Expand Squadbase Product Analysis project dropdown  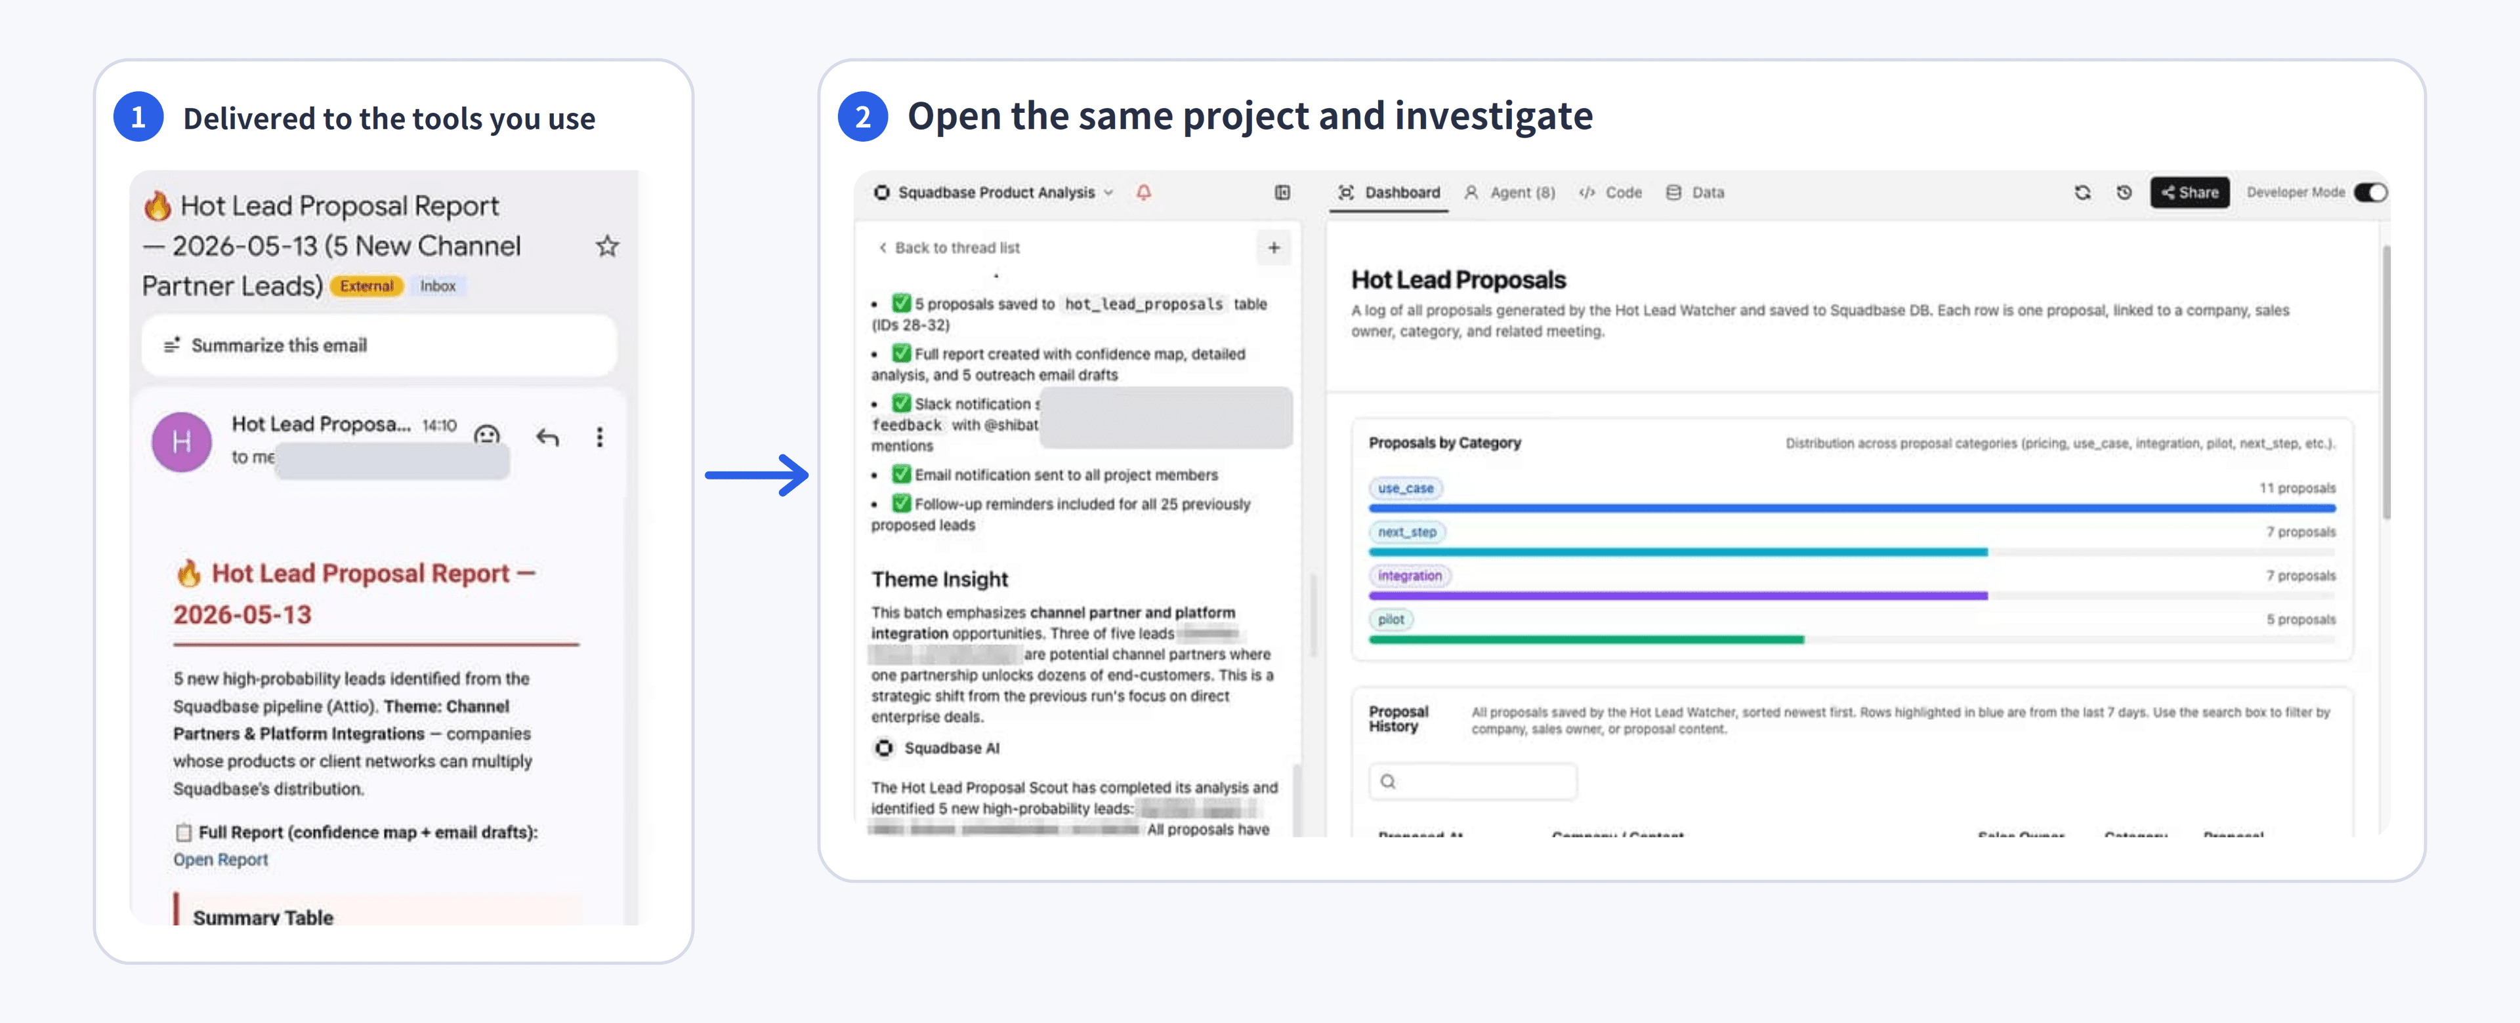(x=1108, y=193)
